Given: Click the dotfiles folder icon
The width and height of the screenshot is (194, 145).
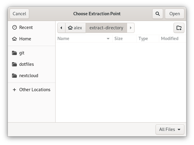Looking at the screenshot, I should coord(14,64).
